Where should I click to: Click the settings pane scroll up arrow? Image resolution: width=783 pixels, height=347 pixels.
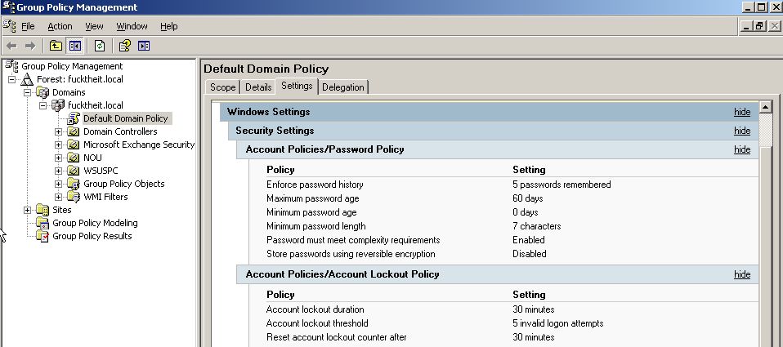point(766,107)
